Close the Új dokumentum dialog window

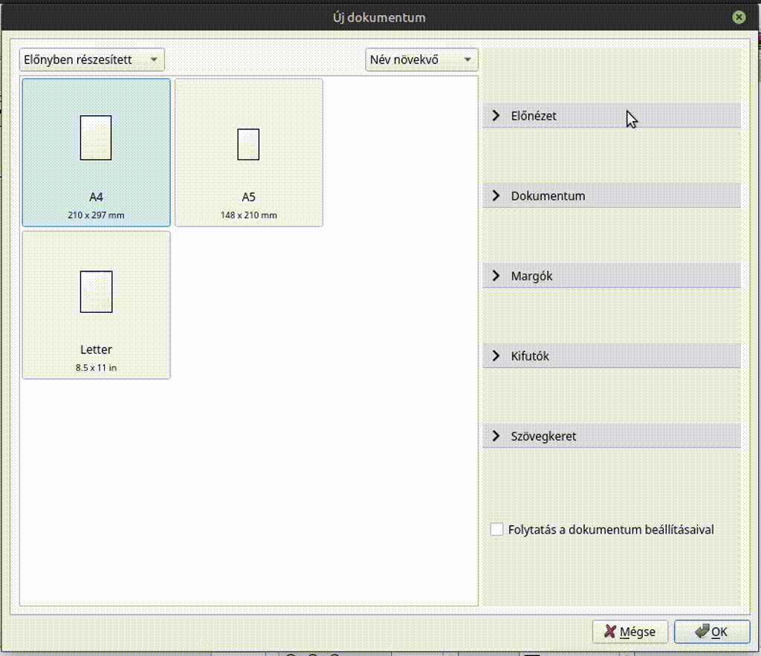click(738, 17)
